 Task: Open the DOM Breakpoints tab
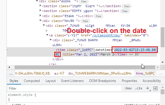point(102,81)
